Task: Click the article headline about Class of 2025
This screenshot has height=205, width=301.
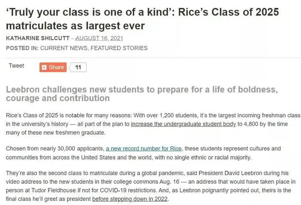Action: coord(142,19)
